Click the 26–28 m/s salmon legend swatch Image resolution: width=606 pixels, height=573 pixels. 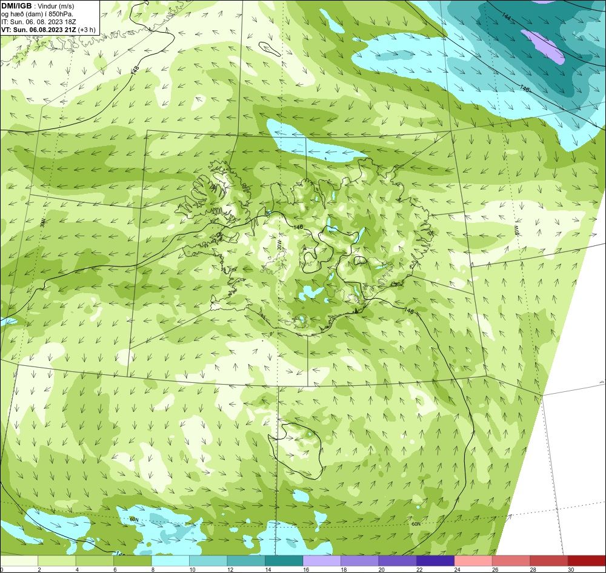(511, 561)
